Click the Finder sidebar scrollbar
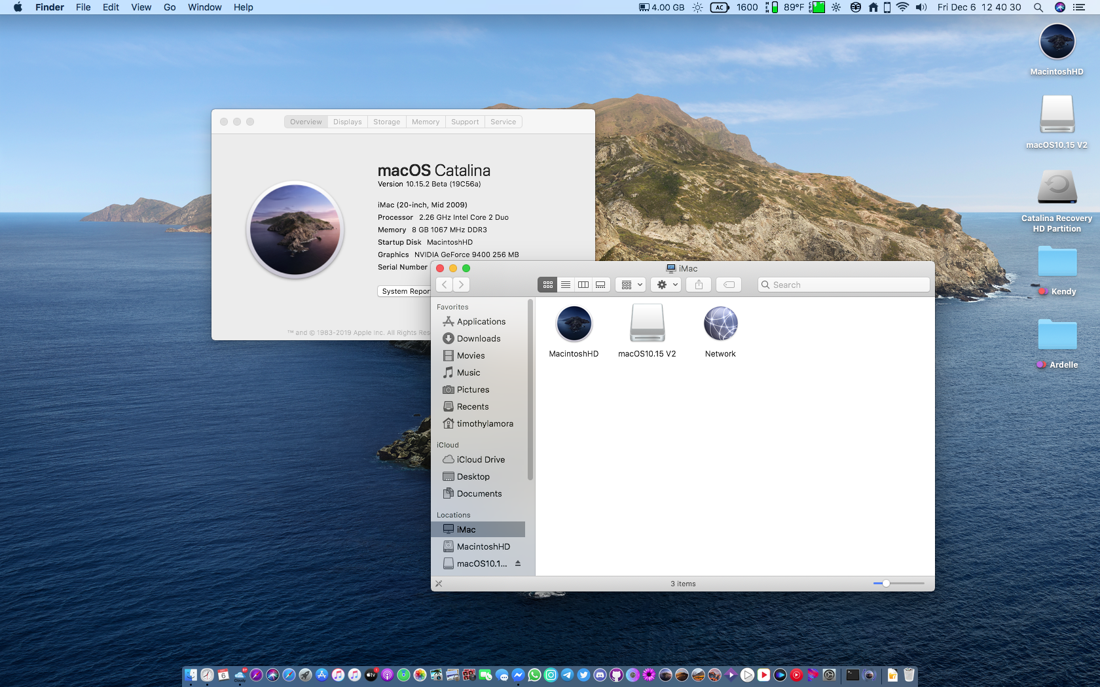 click(x=530, y=389)
